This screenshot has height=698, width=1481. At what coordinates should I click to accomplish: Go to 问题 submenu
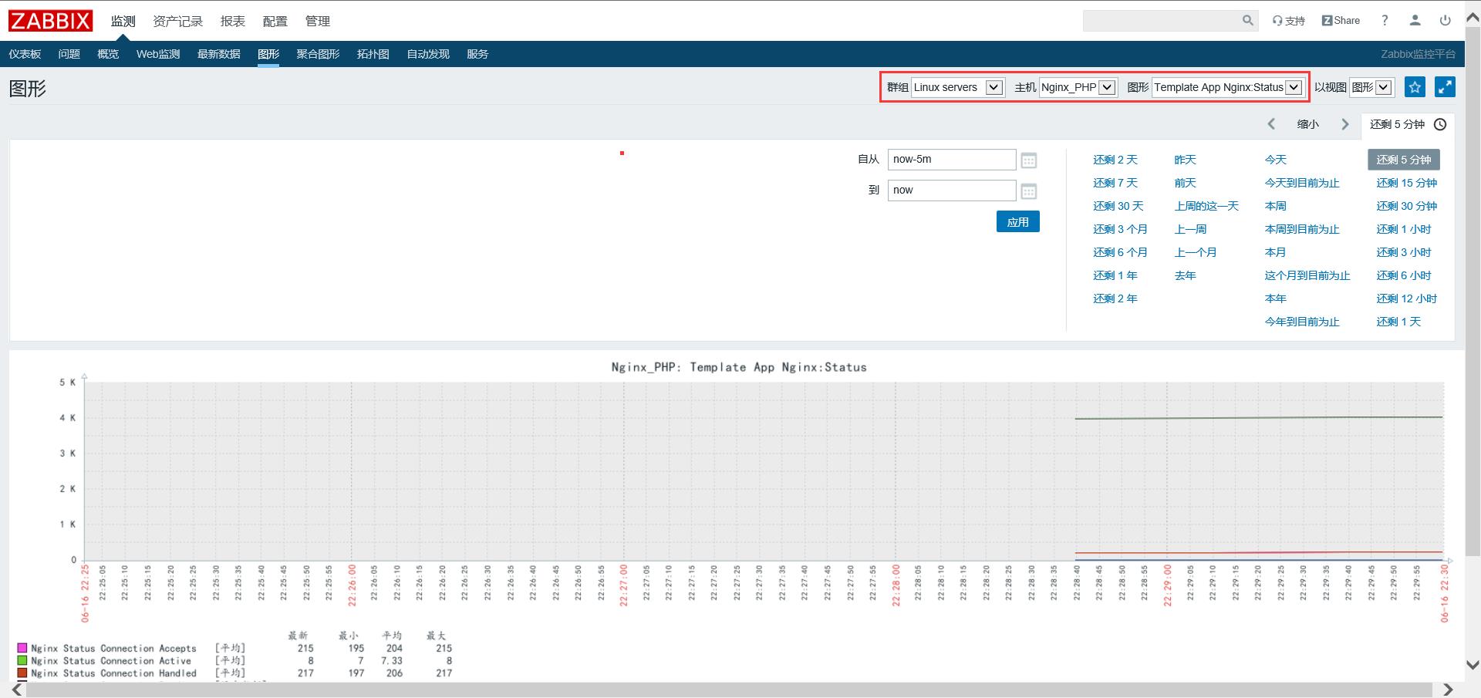point(69,54)
